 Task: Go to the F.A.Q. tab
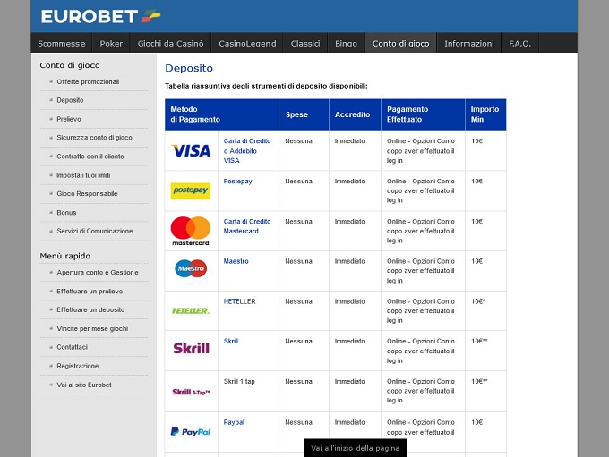[519, 43]
